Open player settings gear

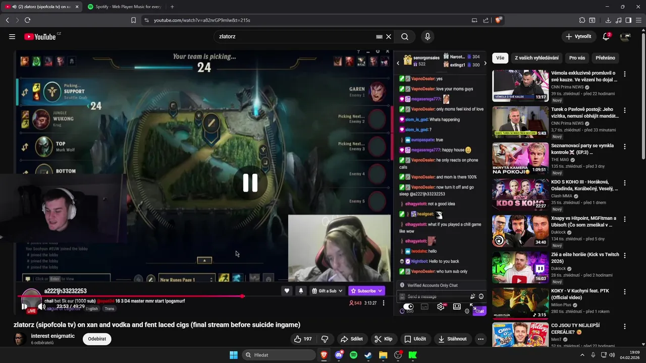(441, 306)
